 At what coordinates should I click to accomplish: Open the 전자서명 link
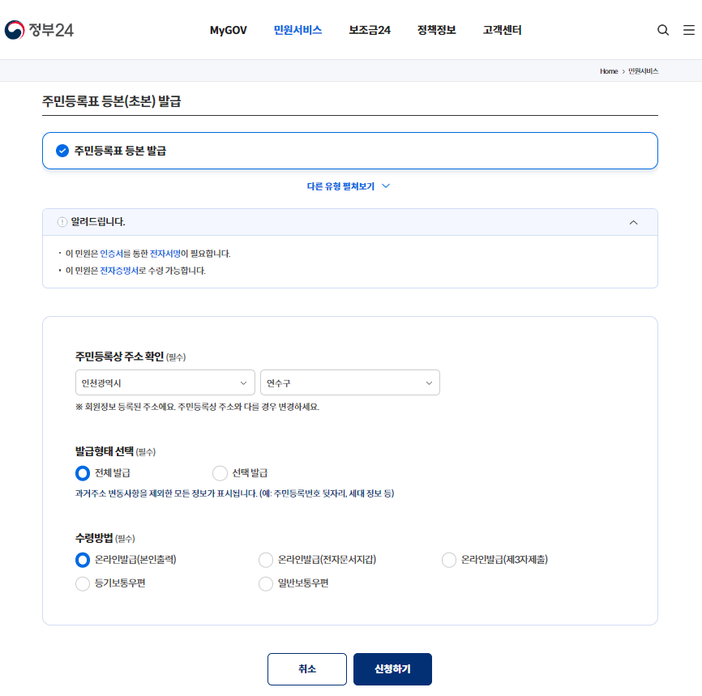pyautogui.click(x=165, y=254)
